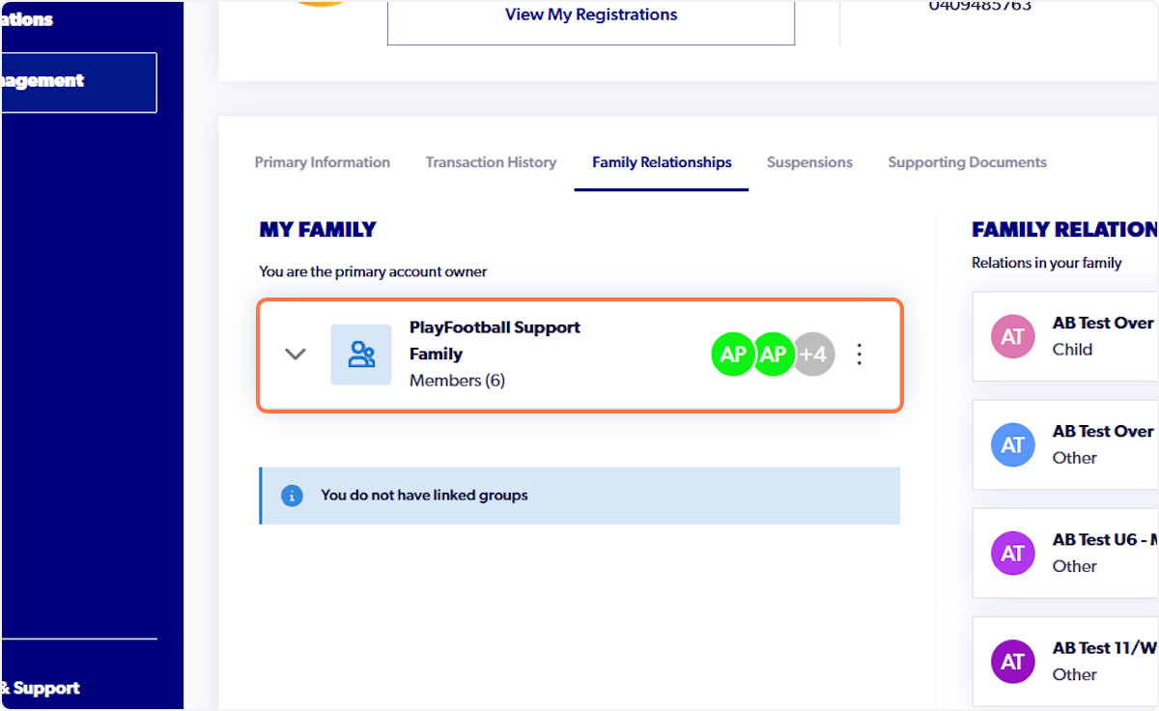
Task: Click the family members icon on the family card
Action: pos(360,354)
